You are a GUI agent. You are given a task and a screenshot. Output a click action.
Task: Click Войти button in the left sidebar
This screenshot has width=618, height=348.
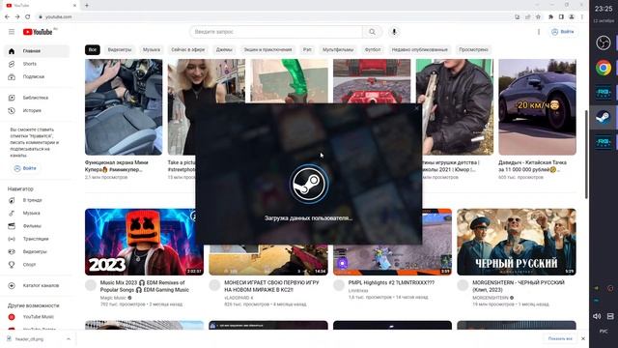pos(25,168)
